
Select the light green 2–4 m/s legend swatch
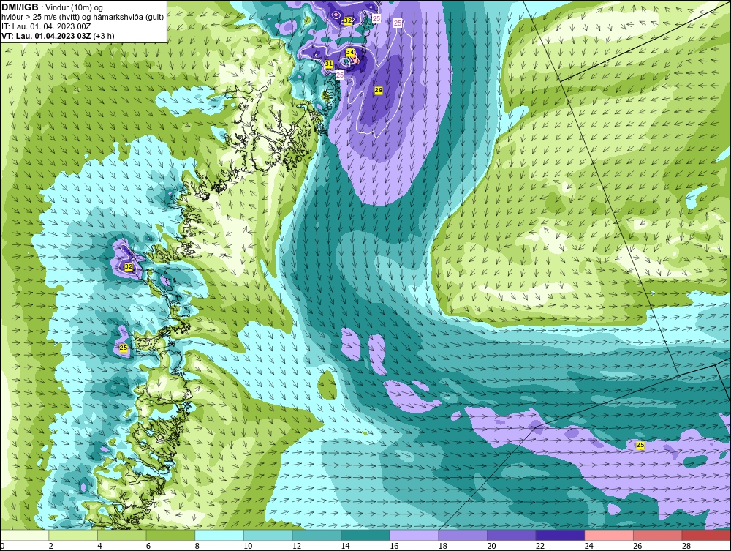tap(73, 535)
